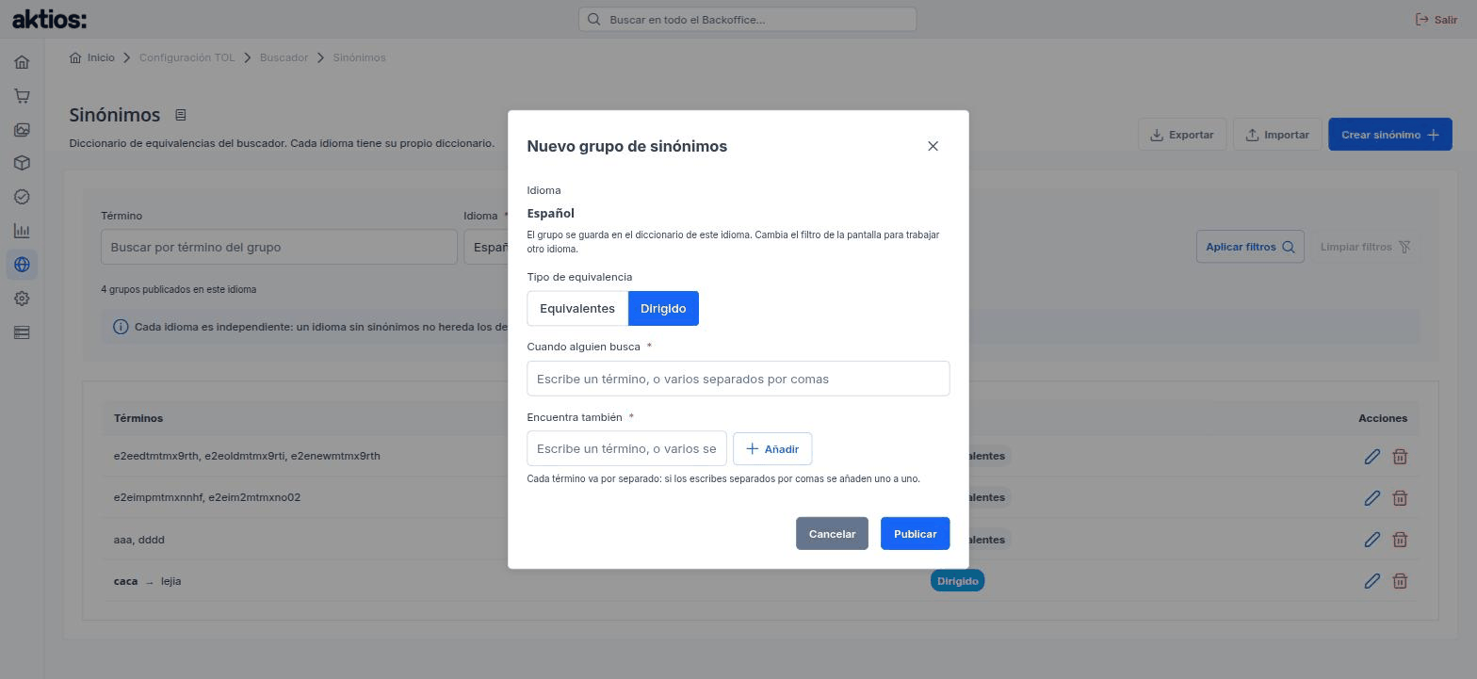Image resolution: width=1477 pixels, height=679 pixels.
Task: Open the bar chart sidebar icon
Action: tap(22, 231)
